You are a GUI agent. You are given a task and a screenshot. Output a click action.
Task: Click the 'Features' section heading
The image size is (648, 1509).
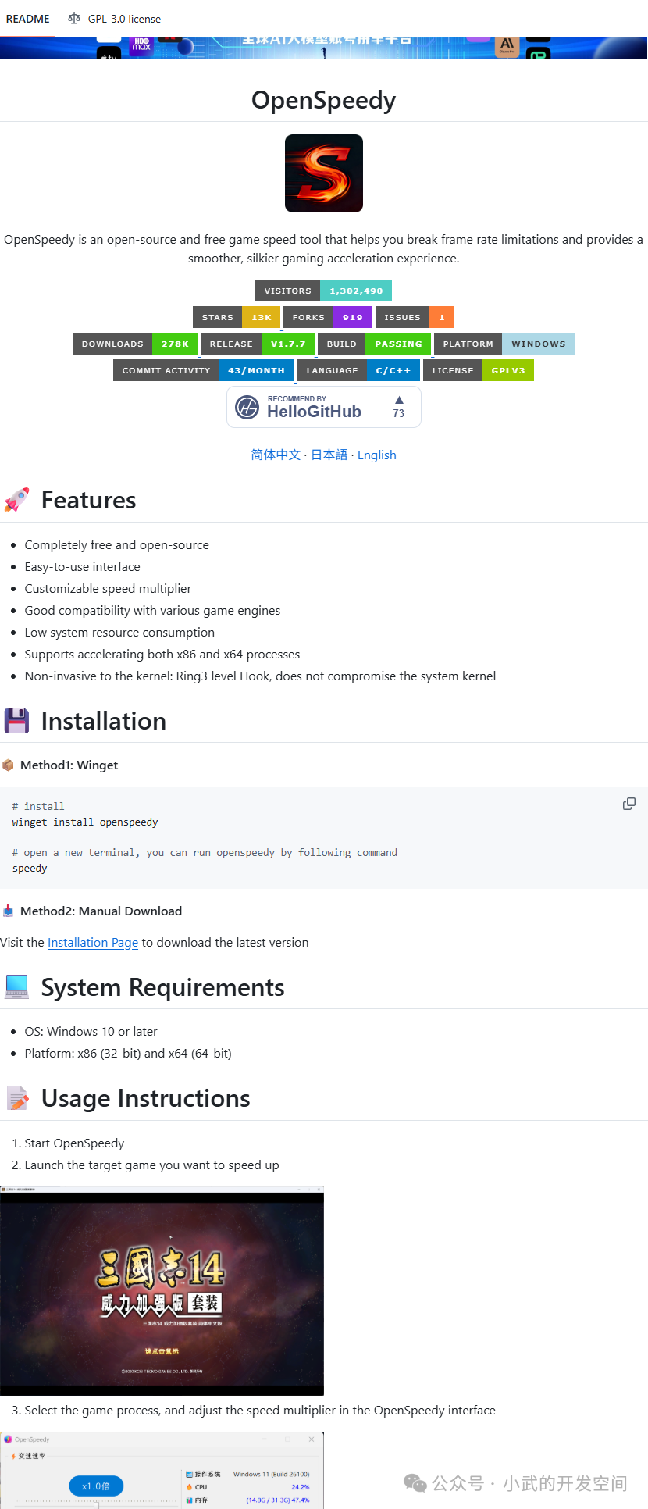point(88,500)
